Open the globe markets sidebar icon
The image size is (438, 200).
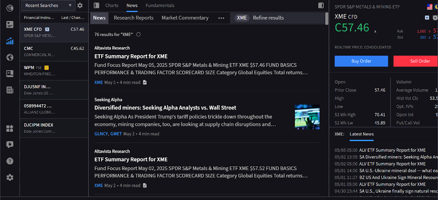(x=10, y=57)
